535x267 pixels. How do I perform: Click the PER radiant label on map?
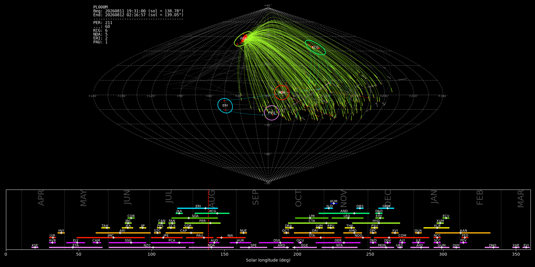(x=243, y=39)
